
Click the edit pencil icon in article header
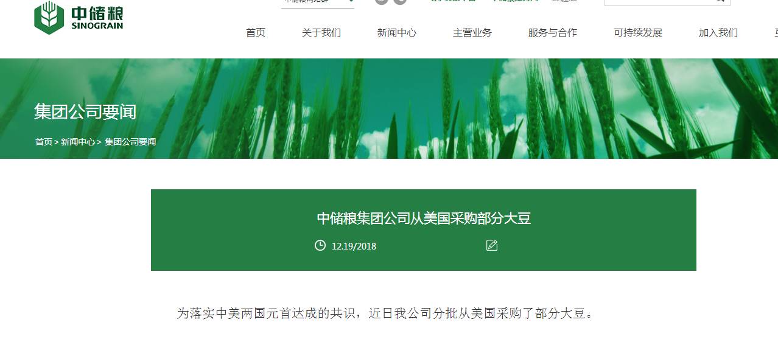pos(492,245)
